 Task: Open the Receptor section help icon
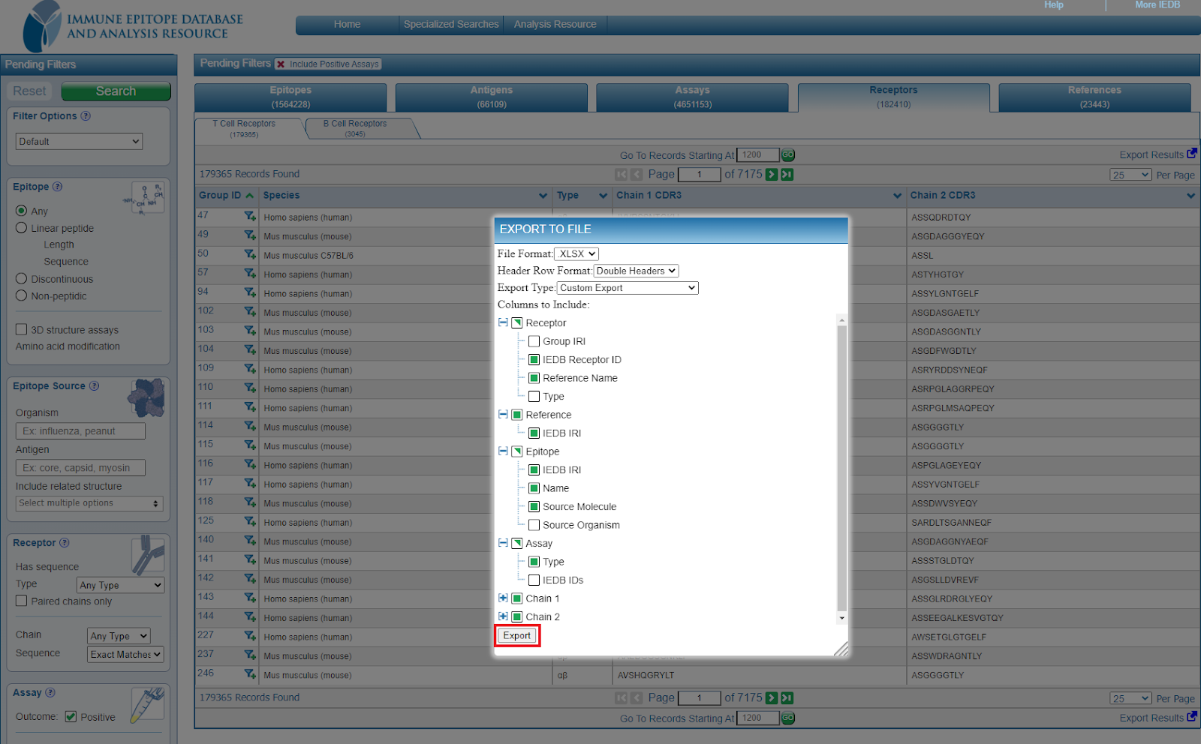pyautogui.click(x=64, y=543)
